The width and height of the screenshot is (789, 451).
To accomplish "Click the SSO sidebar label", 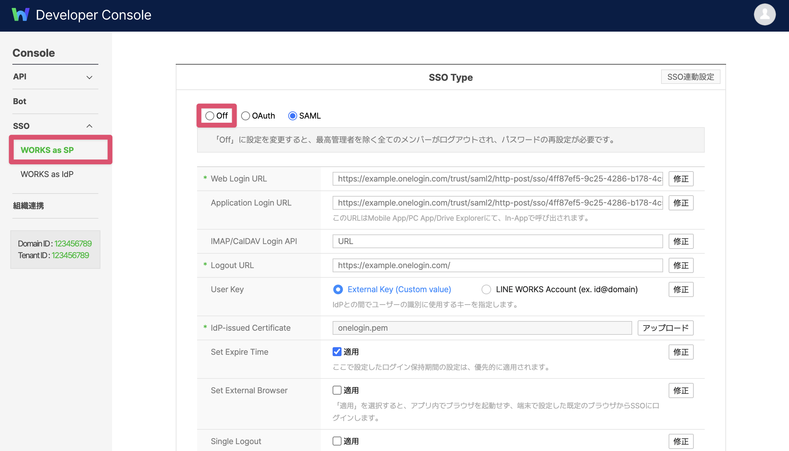I will coord(21,126).
